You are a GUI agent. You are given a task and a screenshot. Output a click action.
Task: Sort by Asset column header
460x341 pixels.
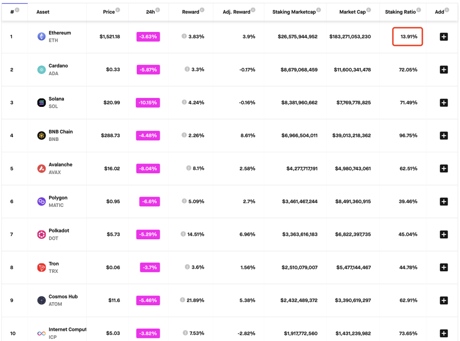[43, 12]
